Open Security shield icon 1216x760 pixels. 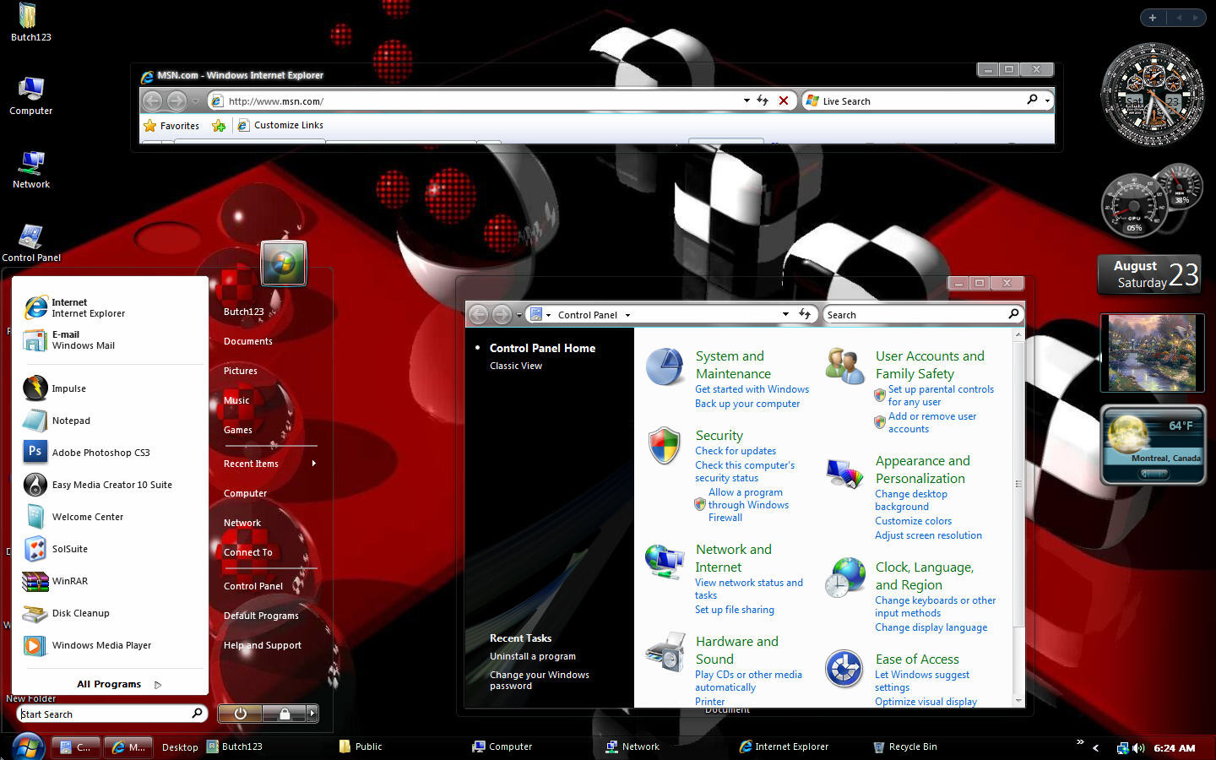pos(665,445)
